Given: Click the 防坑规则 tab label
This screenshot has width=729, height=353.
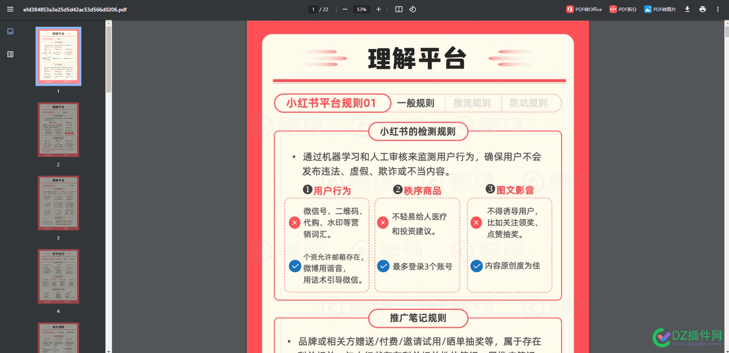Looking at the screenshot, I should tap(529, 103).
